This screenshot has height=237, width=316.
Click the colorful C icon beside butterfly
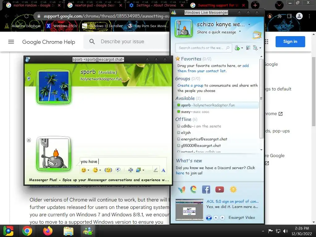click(x=193, y=189)
